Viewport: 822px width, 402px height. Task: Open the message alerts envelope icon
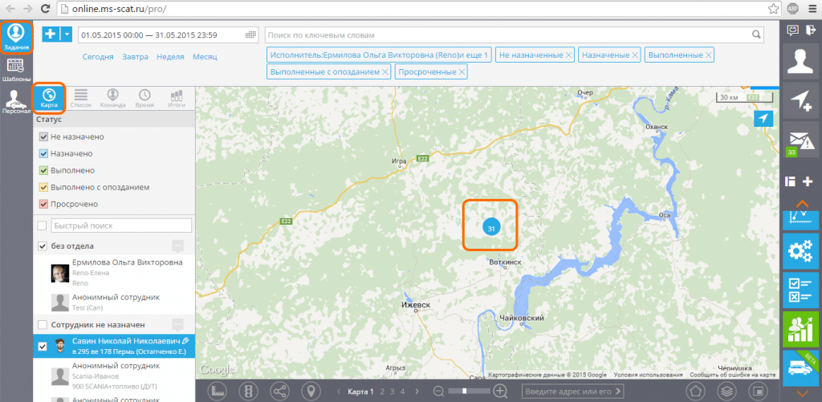tap(800, 140)
